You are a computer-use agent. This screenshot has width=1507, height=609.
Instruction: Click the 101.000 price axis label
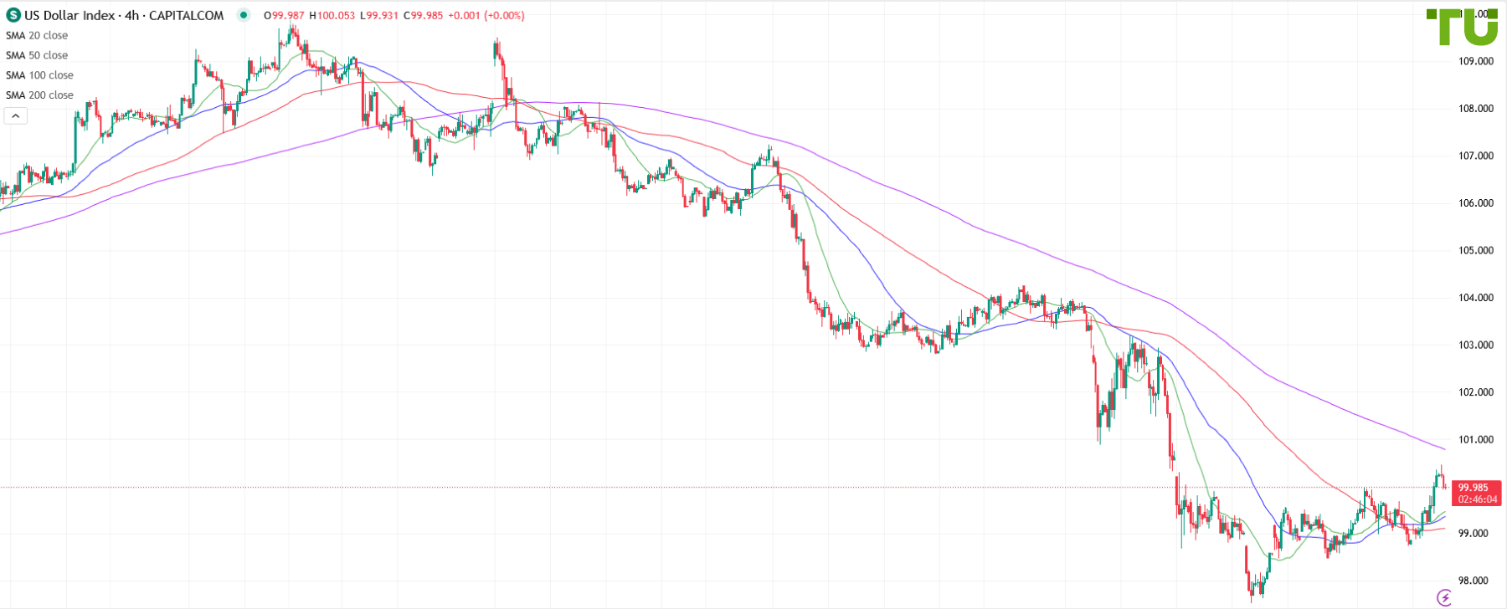tap(1476, 439)
